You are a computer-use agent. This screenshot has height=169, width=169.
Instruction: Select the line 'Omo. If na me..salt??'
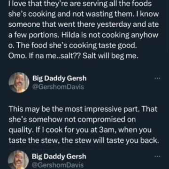pos(73,56)
